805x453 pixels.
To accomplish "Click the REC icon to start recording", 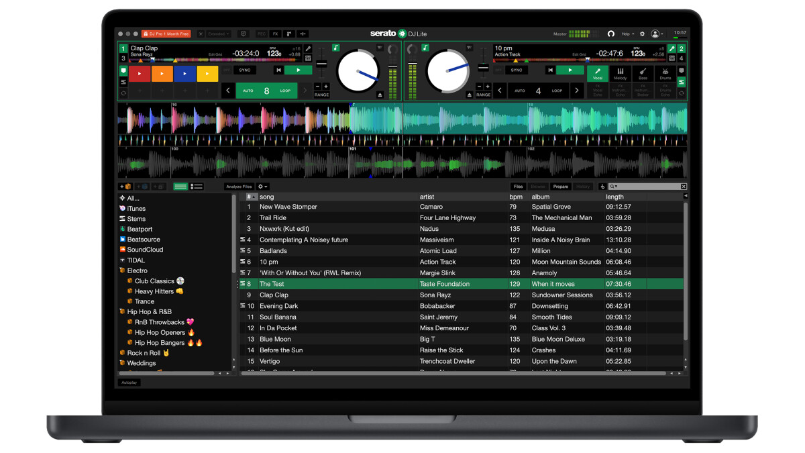I will pos(261,34).
